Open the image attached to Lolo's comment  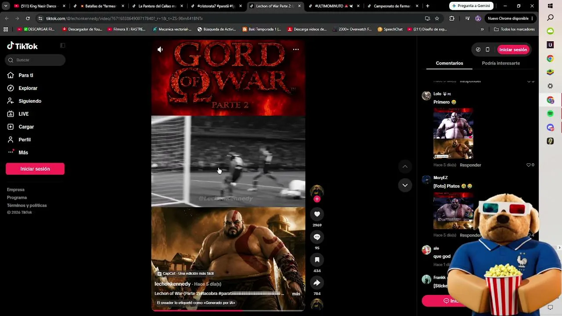click(453, 133)
